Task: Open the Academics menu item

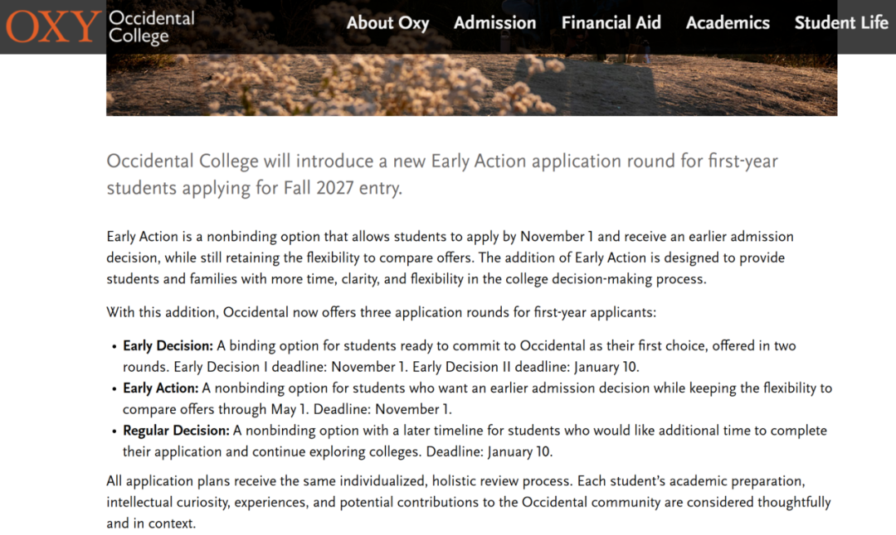Action: pyautogui.click(x=728, y=23)
